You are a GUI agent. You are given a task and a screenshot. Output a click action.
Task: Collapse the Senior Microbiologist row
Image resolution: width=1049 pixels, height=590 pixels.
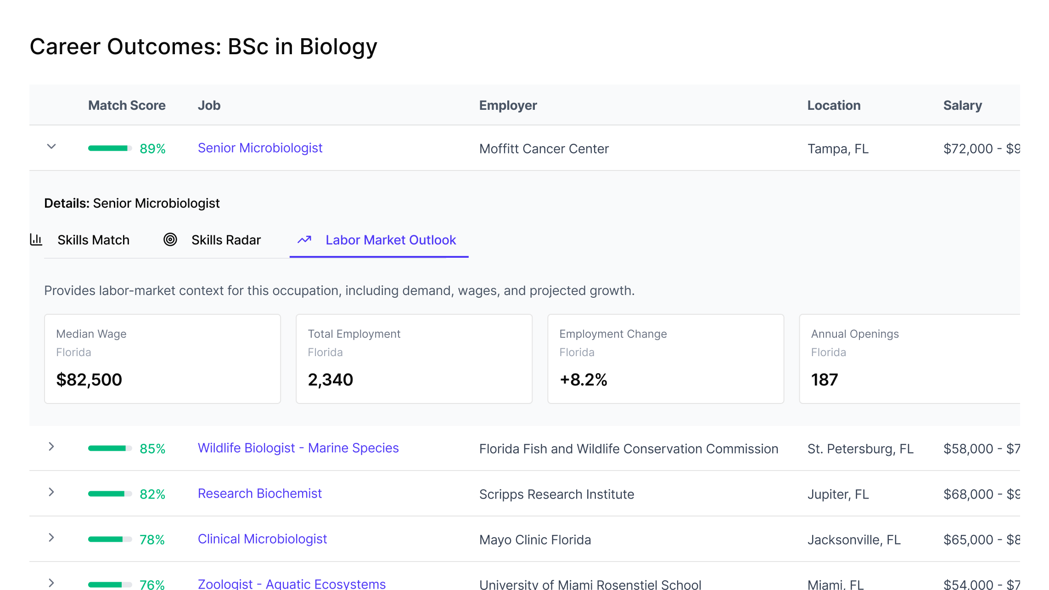click(x=51, y=147)
